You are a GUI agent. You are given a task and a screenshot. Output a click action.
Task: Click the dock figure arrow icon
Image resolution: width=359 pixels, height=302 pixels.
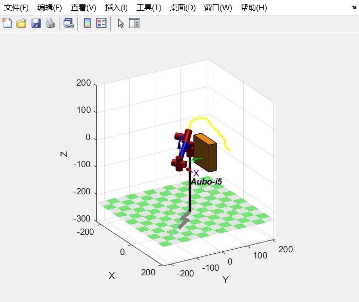354,8
